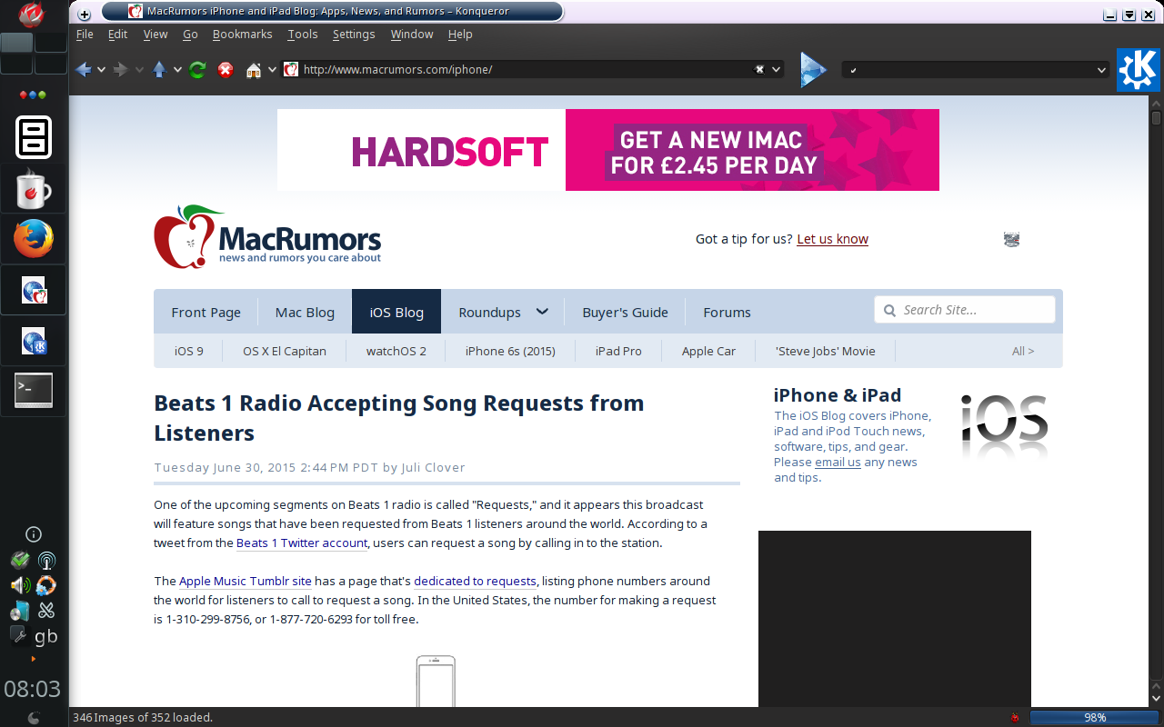Viewport: 1164px width, 727px height.
Task: Open the Apple Music Tumblr site link
Action: (246, 582)
